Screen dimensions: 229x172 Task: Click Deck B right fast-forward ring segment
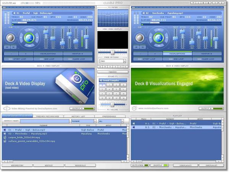[167, 38]
